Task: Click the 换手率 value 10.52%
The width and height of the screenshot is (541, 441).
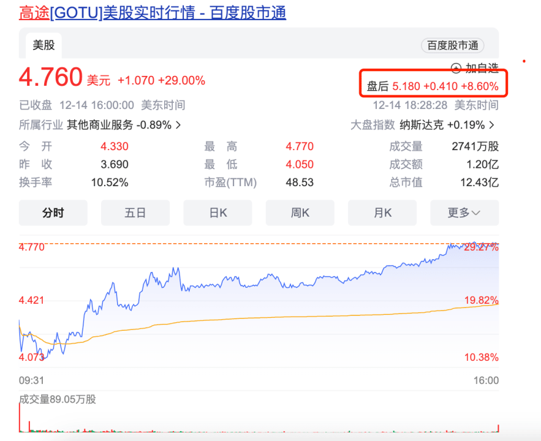Action: pyautogui.click(x=110, y=183)
